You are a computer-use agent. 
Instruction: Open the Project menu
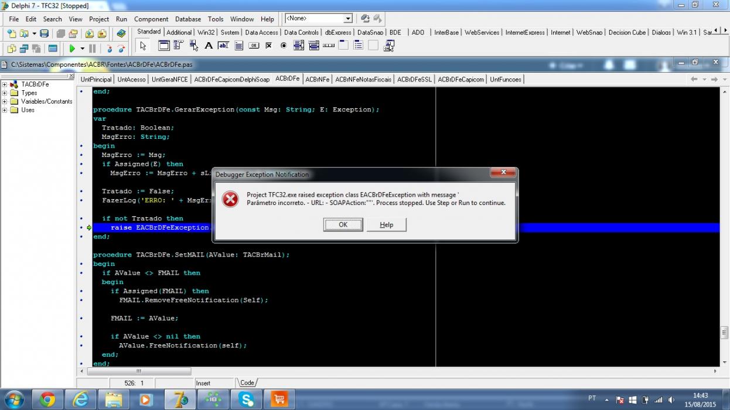coord(99,19)
